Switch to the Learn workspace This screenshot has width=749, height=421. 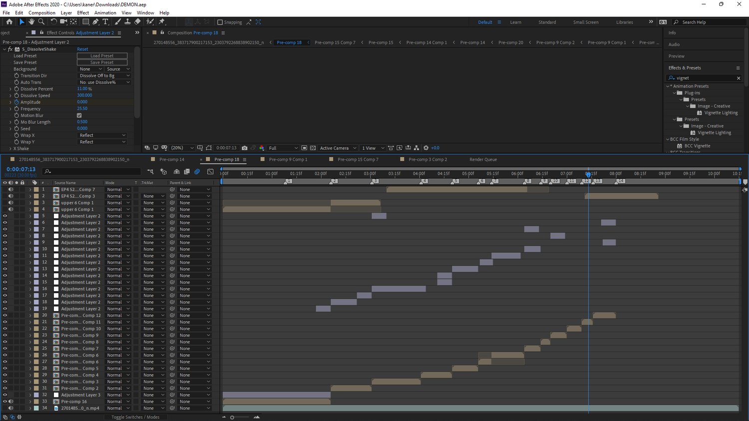(x=516, y=22)
